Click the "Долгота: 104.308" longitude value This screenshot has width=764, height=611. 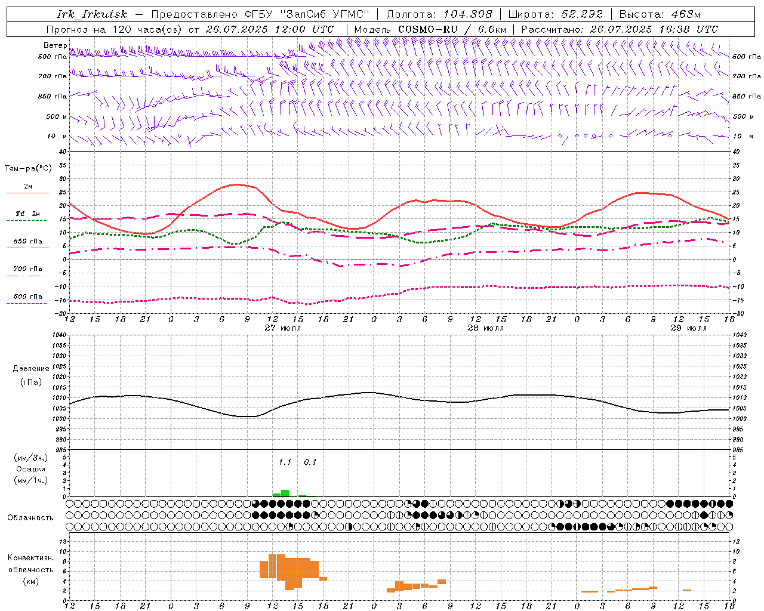coord(439,14)
